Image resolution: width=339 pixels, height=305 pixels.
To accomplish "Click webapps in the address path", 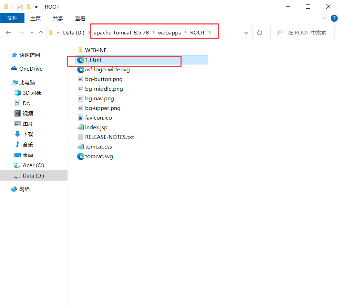I will pyautogui.click(x=169, y=33).
